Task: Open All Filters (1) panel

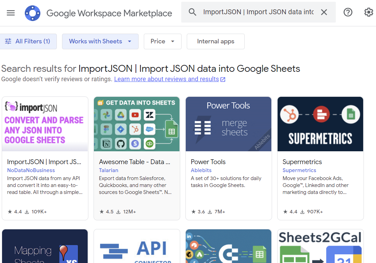Action: [x=28, y=41]
